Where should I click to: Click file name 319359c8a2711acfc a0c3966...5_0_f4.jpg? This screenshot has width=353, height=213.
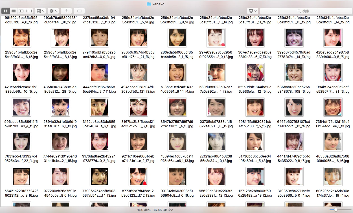point(294,193)
